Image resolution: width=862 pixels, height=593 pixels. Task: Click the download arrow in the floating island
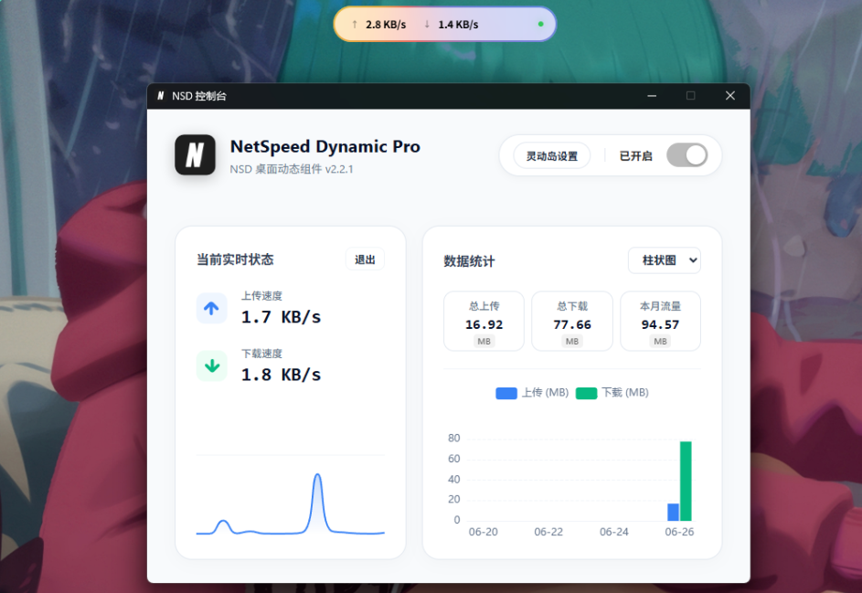tap(427, 24)
